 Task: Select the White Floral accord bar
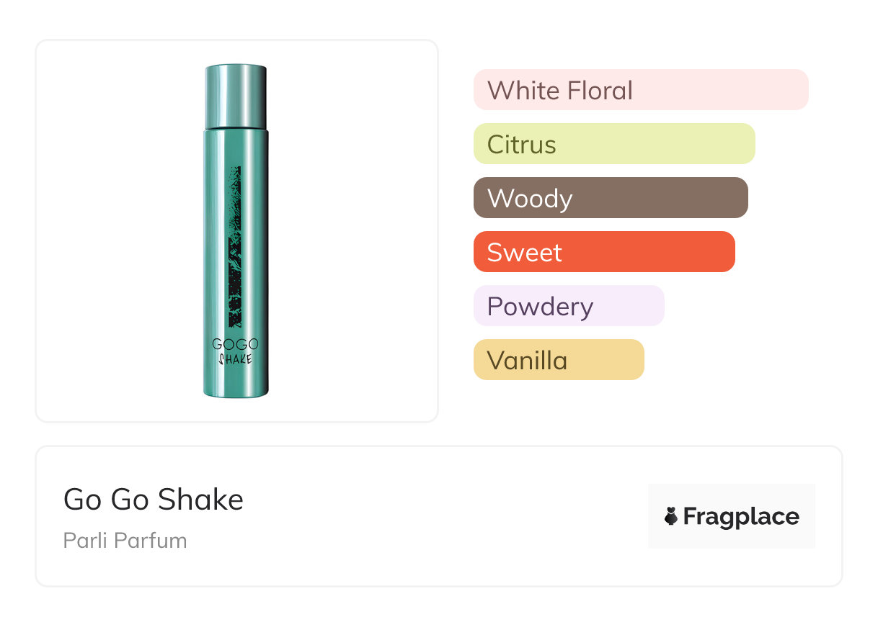(640, 90)
